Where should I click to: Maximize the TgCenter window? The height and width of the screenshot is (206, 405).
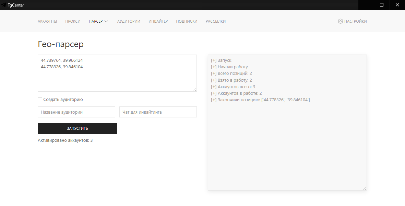click(382, 5)
